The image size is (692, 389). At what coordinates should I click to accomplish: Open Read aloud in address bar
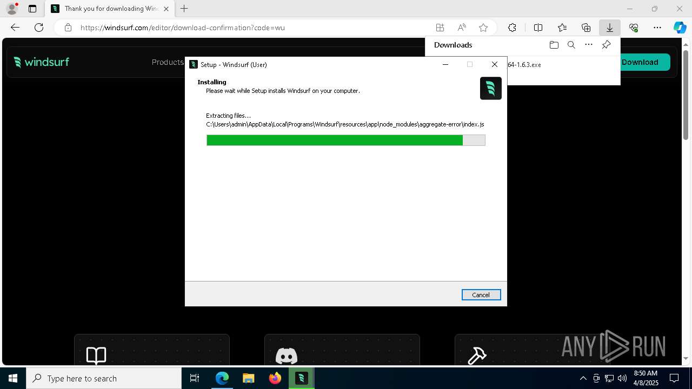(x=462, y=28)
